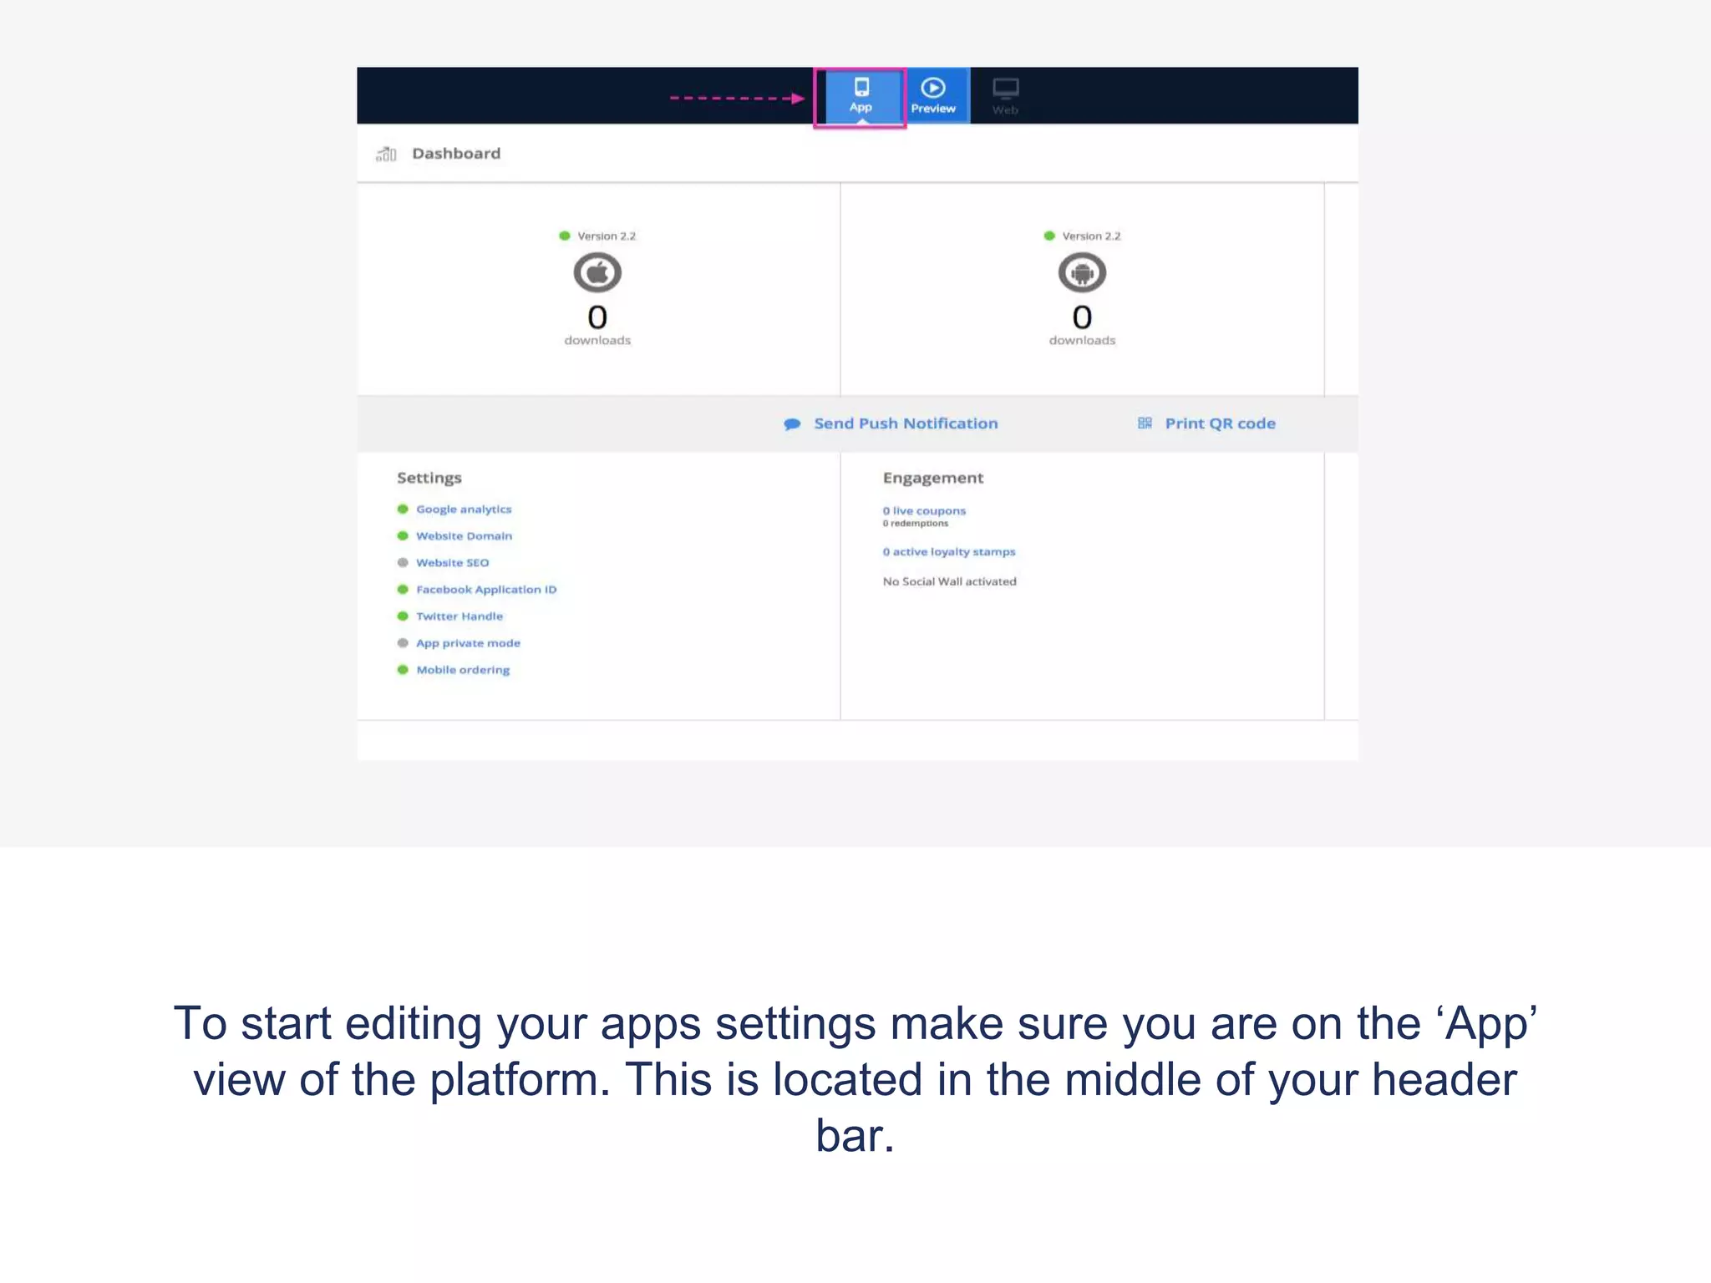Switch to the App view tab

tap(861, 96)
